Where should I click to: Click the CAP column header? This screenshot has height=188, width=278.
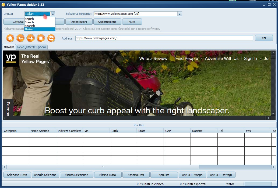coord(177,131)
